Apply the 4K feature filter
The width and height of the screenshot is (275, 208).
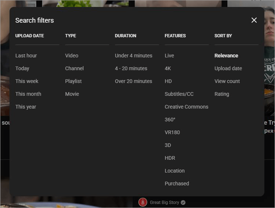168,68
